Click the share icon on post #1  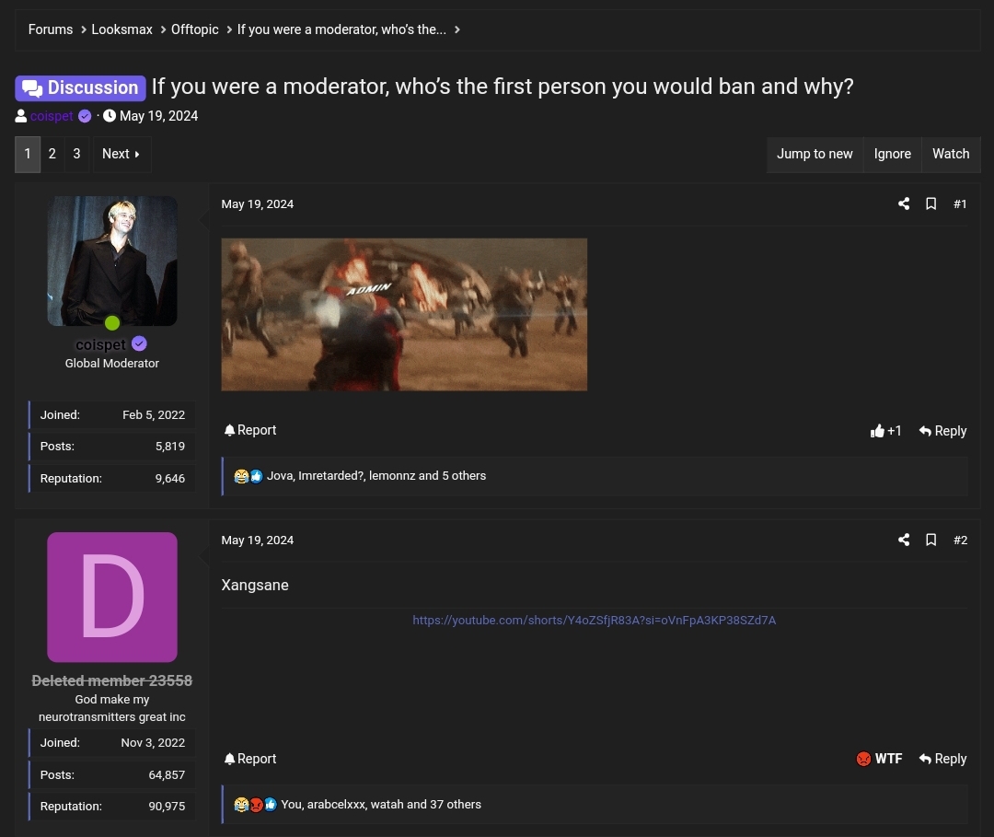pos(903,203)
